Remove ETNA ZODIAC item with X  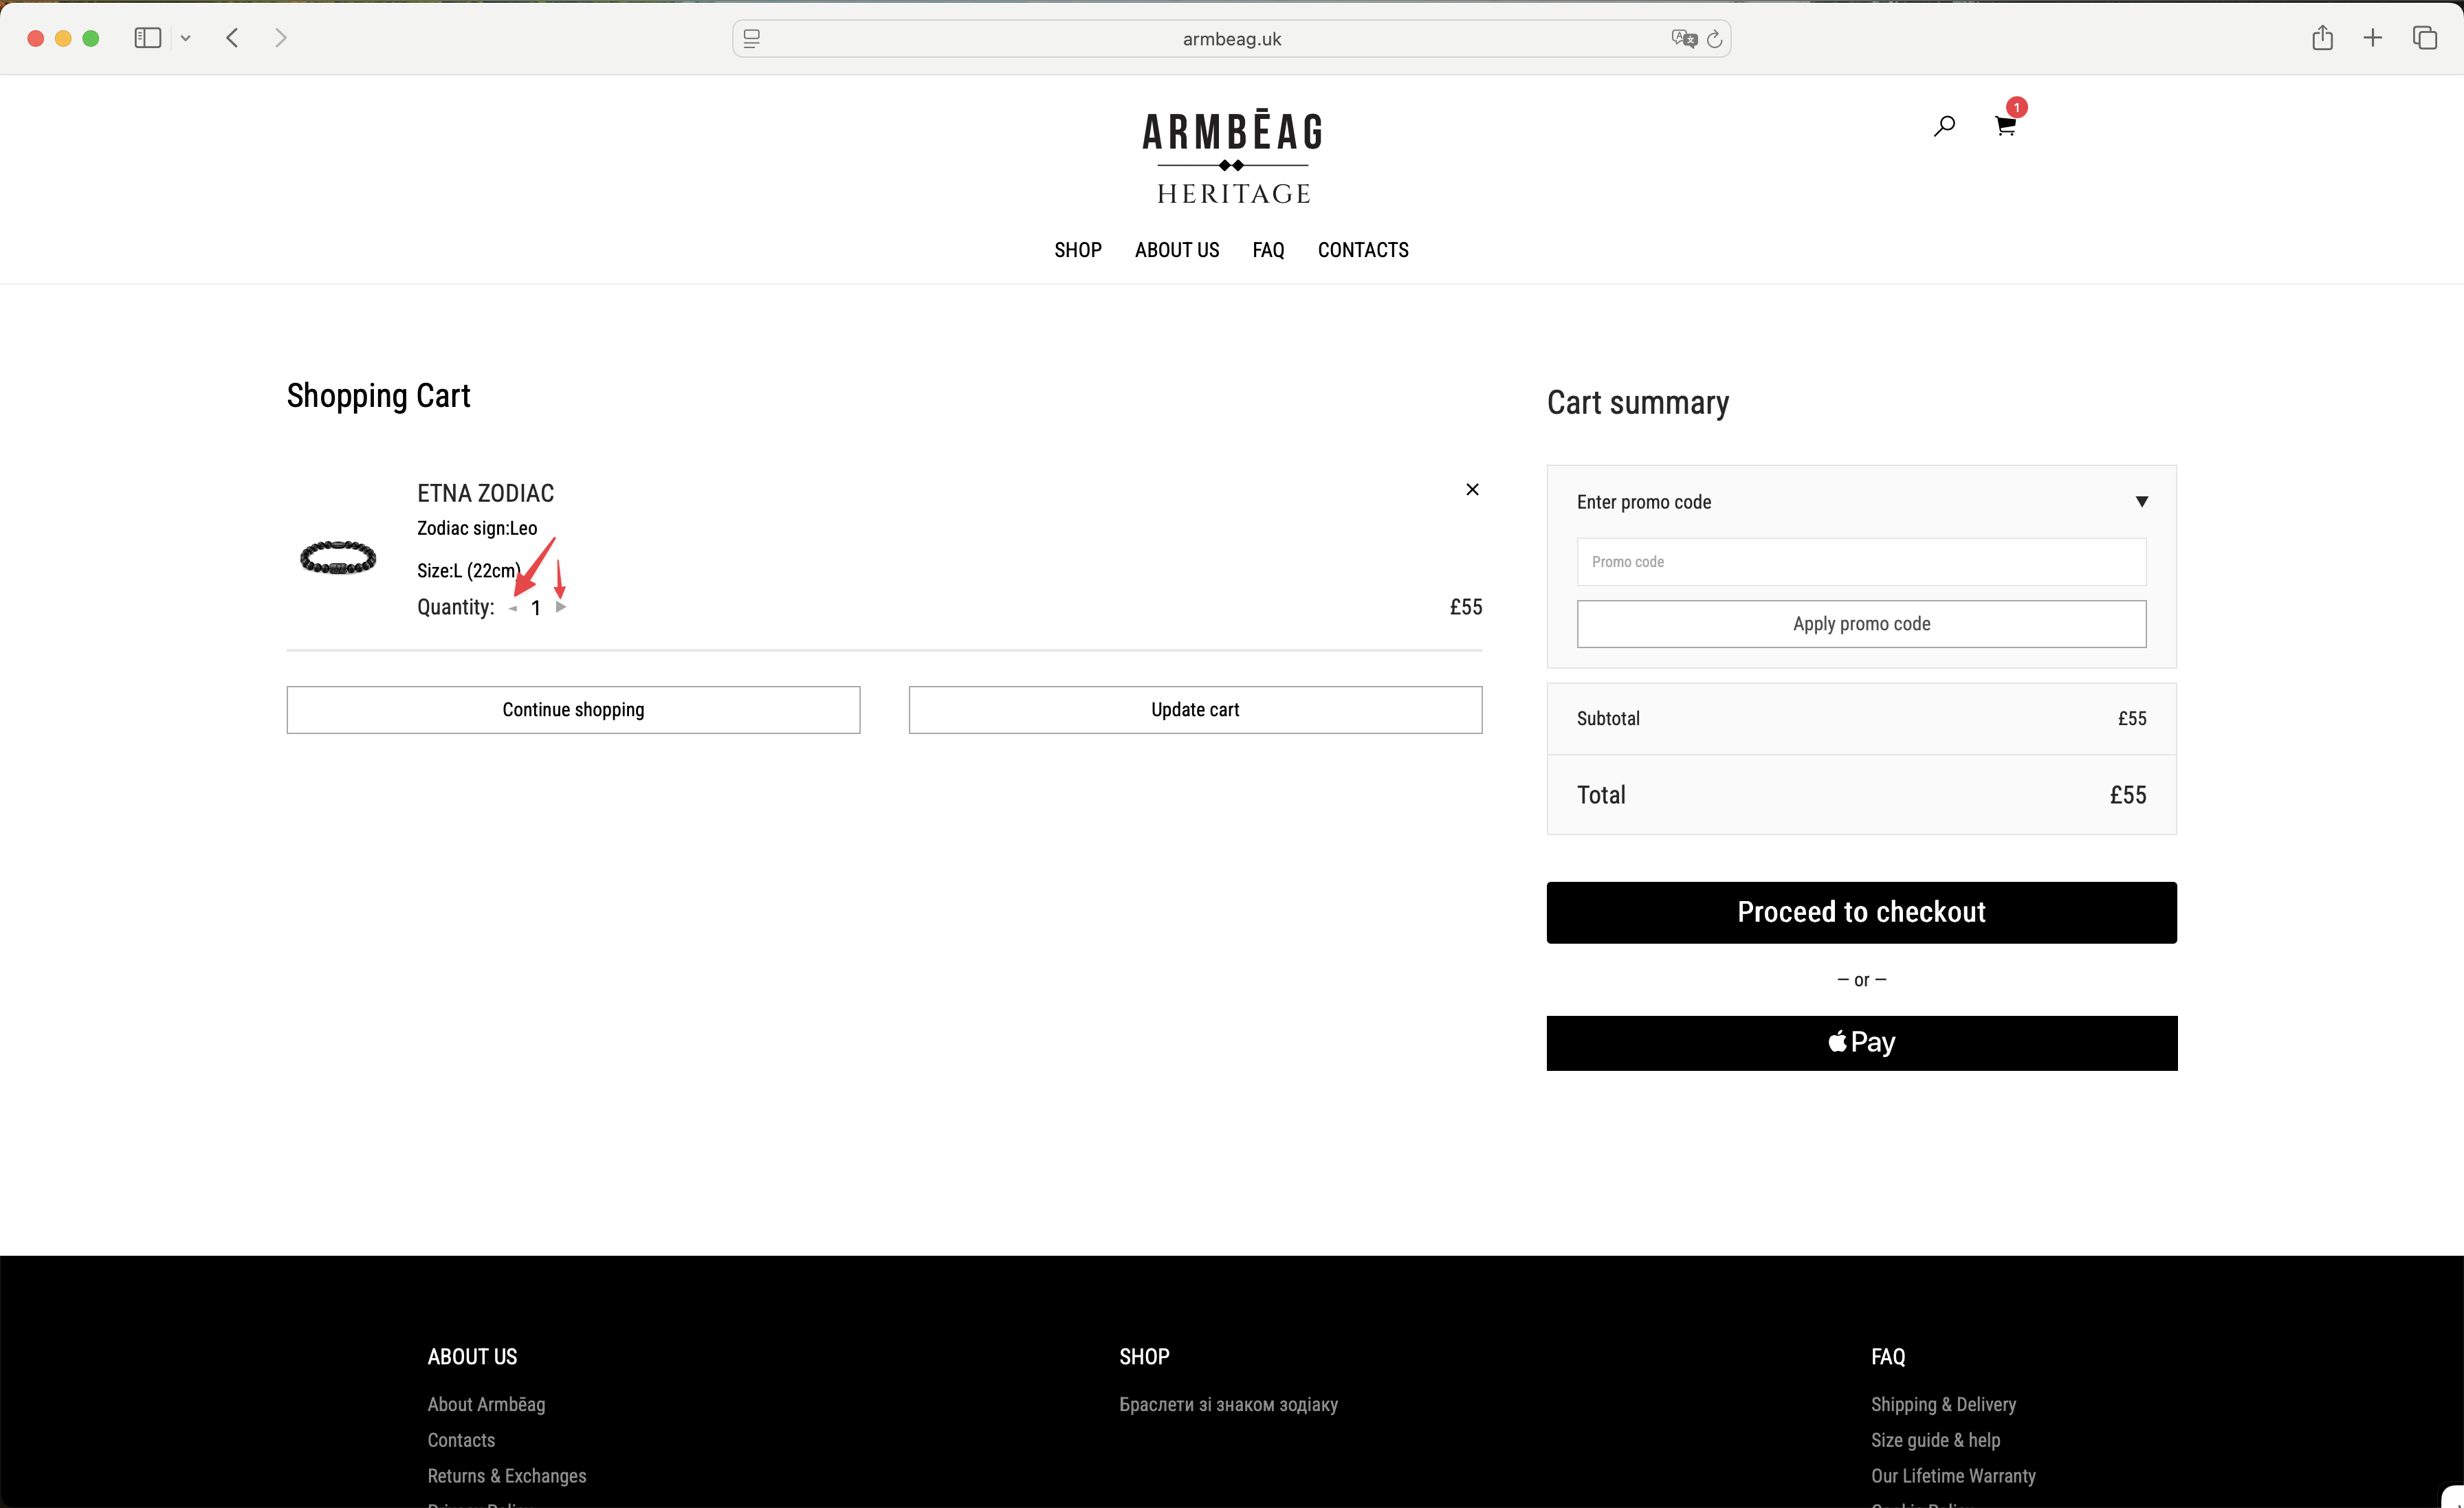click(1472, 489)
